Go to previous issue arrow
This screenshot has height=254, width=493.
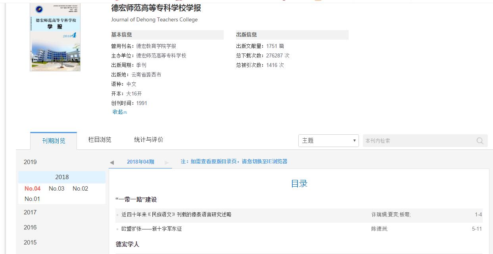click(112, 162)
